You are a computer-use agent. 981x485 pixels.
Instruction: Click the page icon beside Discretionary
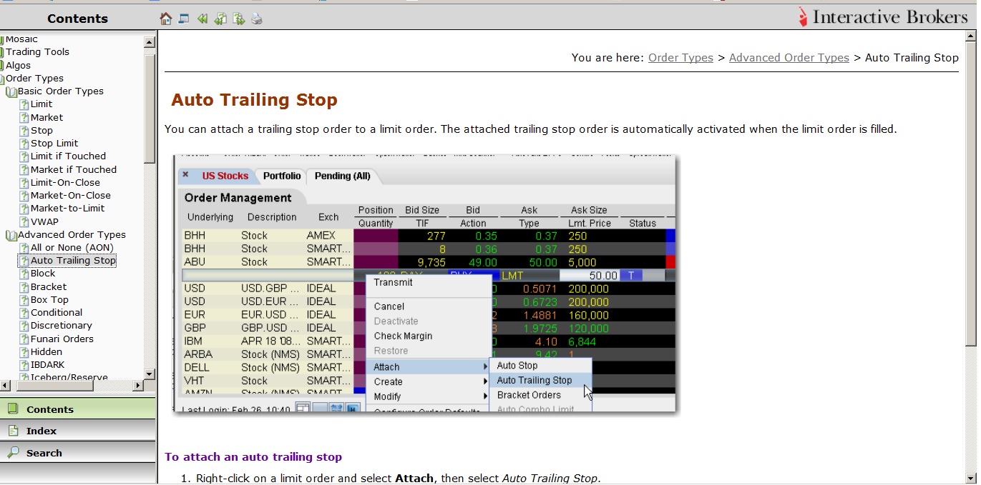[24, 326]
